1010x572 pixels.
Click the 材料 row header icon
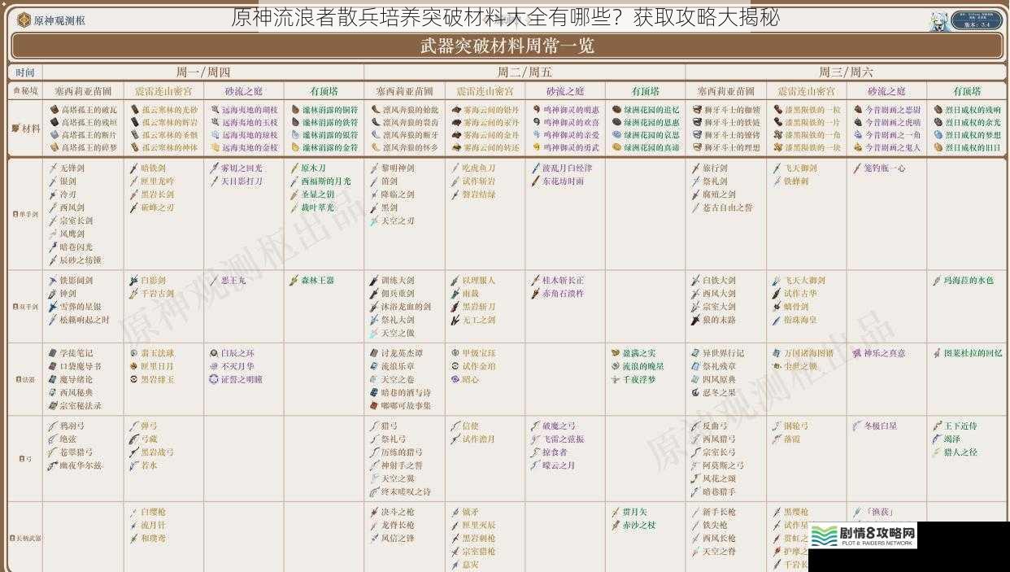[x=16, y=129]
